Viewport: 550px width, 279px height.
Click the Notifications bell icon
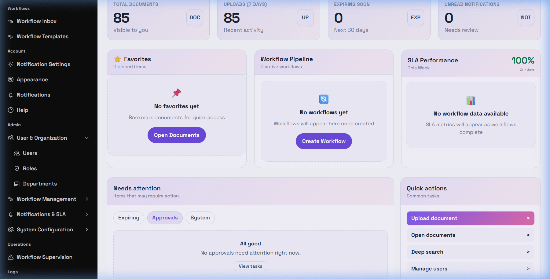11,95
